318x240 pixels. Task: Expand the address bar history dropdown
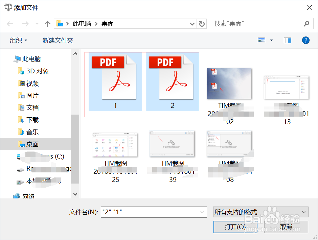pyautogui.click(x=192, y=24)
